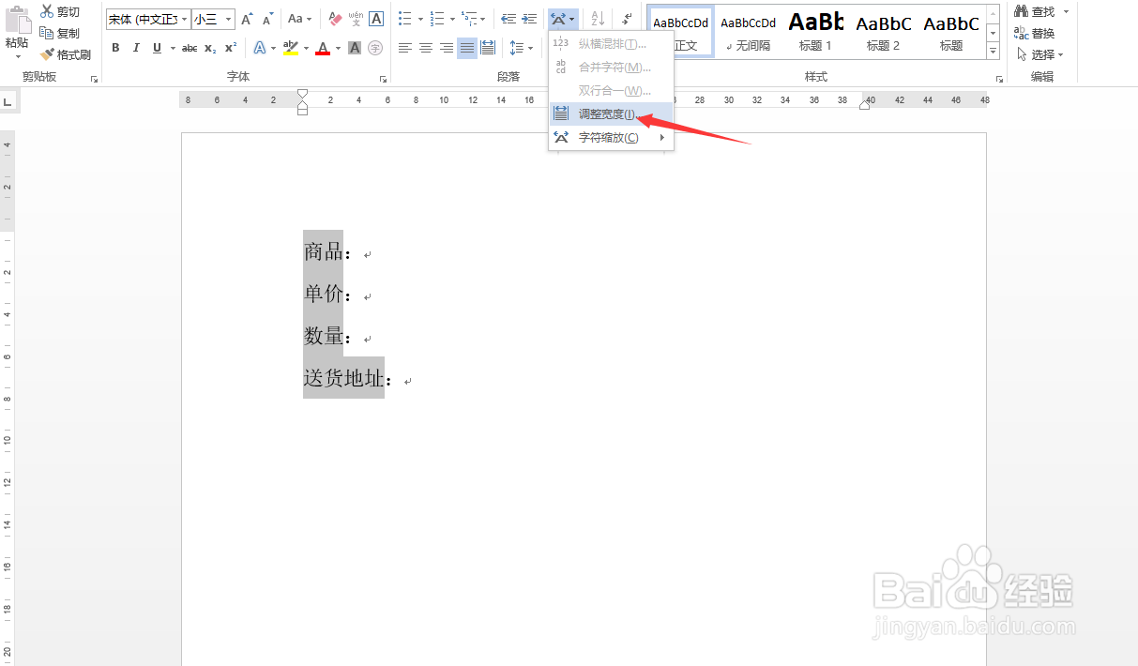Screen dimensions: 1138x666
Task: Apply yellow text highlight color
Action: point(291,48)
